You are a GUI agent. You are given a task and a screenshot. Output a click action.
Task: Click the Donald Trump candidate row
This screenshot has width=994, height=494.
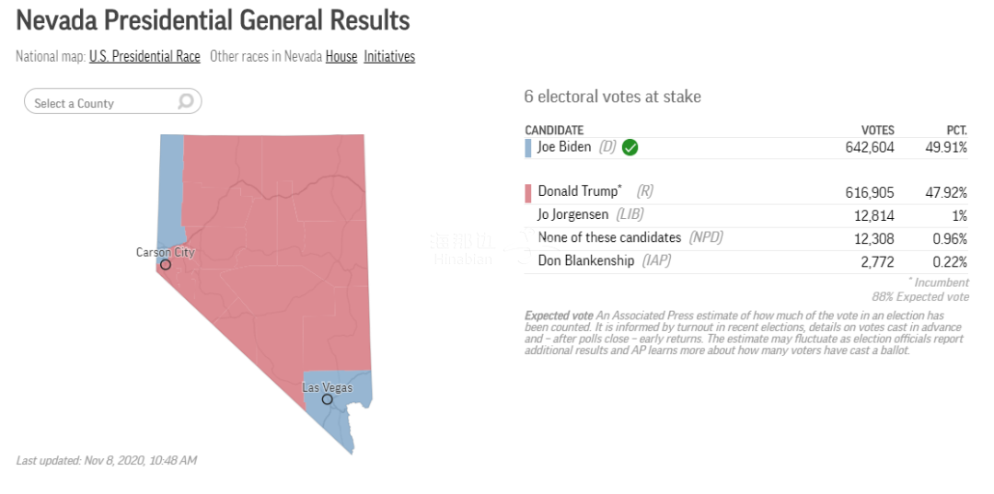point(746,192)
